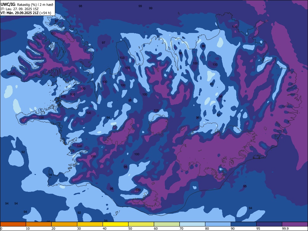This screenshot has width=308, height=231.
Task: Select the light blue 80–90% legend swatch
Action: pyautogui.click(x=218, y=224)
